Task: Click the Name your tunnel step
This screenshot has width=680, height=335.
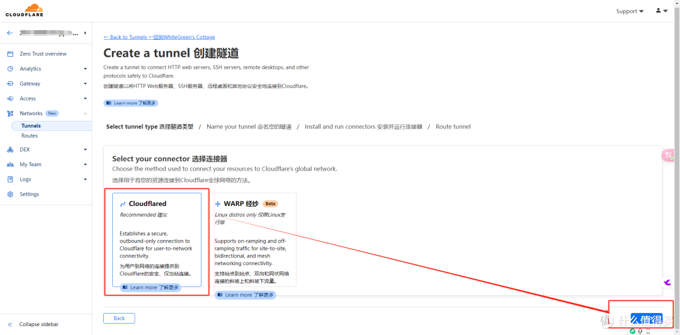Action: click(249, 127)
